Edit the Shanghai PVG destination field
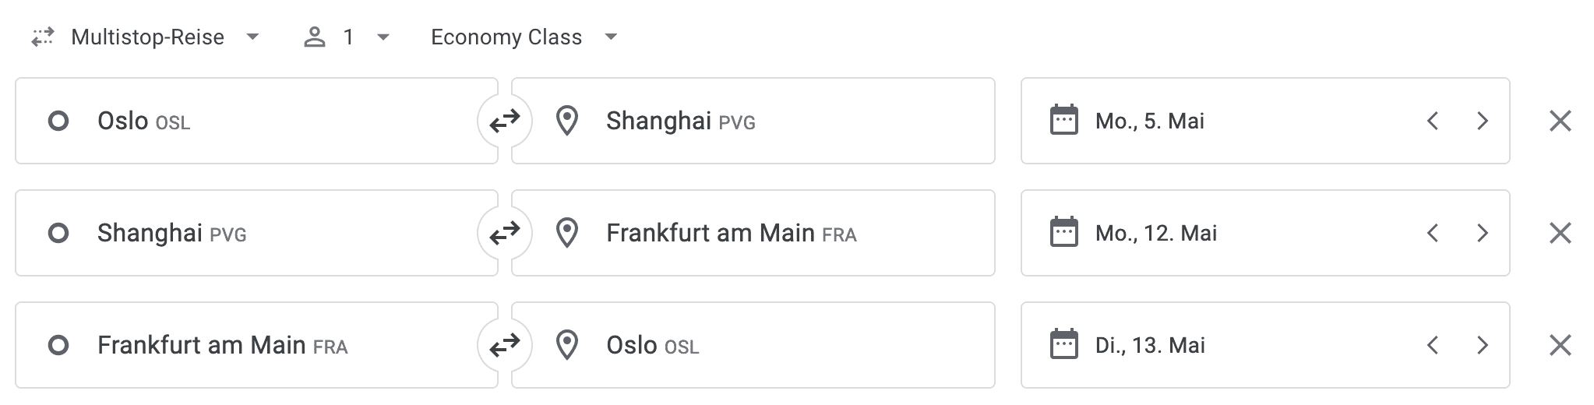The image size is (1594, 405). click(753, 121)
